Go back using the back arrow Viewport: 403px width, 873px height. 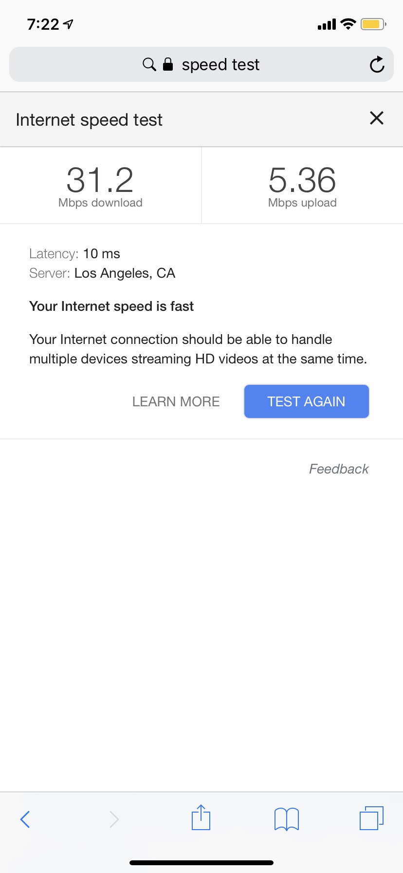coord(25,819)
